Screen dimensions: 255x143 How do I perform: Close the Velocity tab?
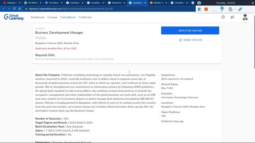point(124,3)
